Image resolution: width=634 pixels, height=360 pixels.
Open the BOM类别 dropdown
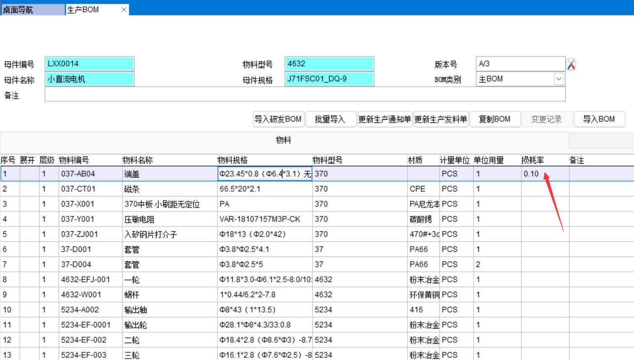point(558,79)
